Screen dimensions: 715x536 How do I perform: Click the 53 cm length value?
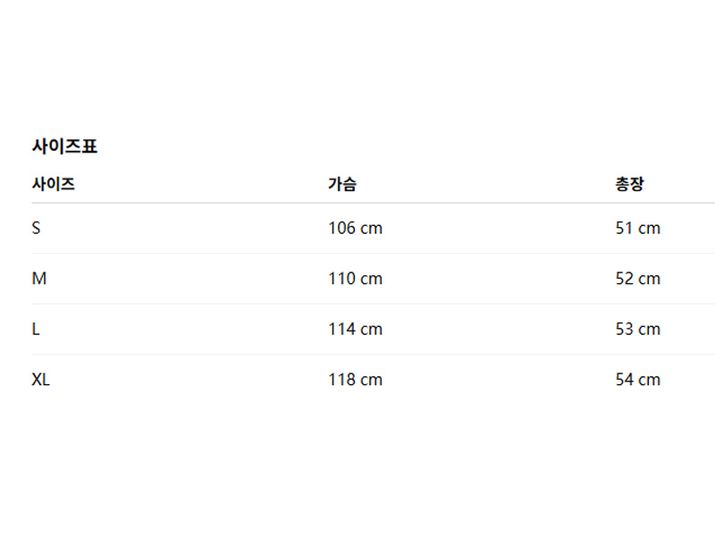click(638, 329)
